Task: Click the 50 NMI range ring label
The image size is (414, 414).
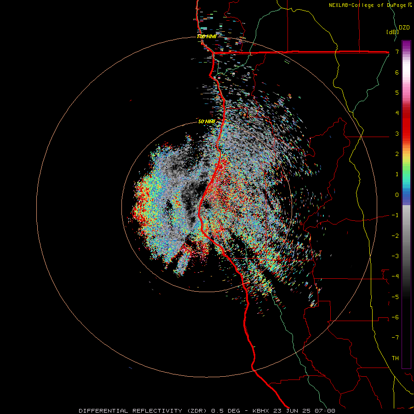Action: [207, 121]
